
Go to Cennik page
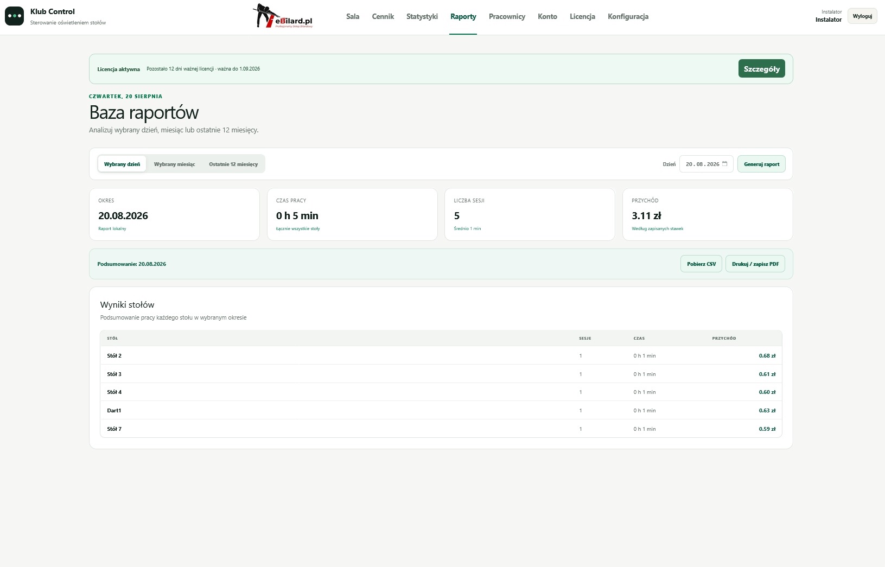click(x=383, y=16)
